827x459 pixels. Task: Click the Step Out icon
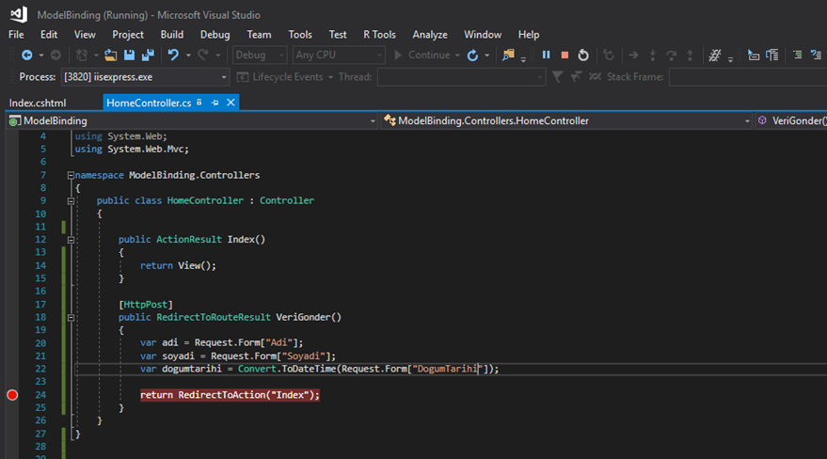coord(690,55)
